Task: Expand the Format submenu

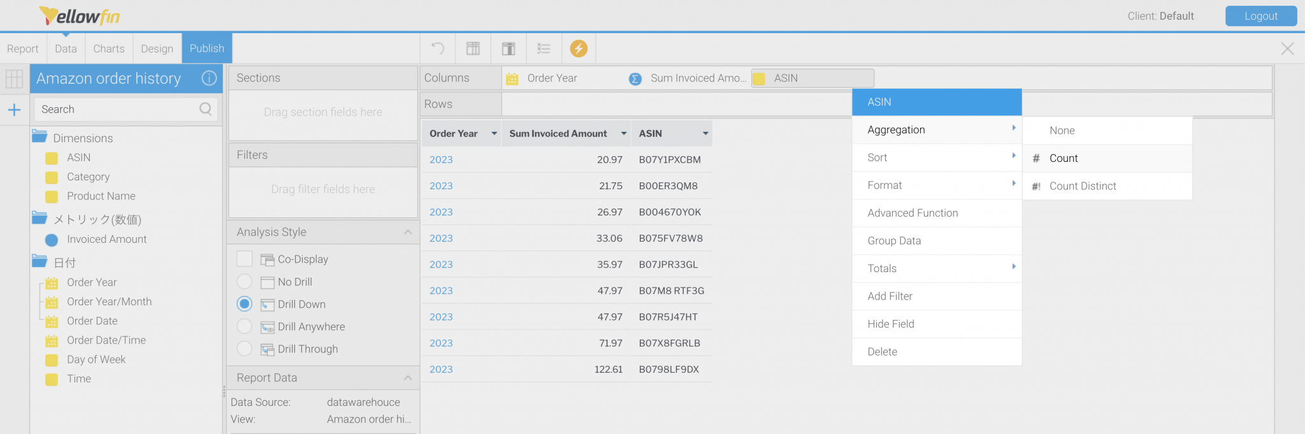Action: pyautogui.click(x=937, y=185)
